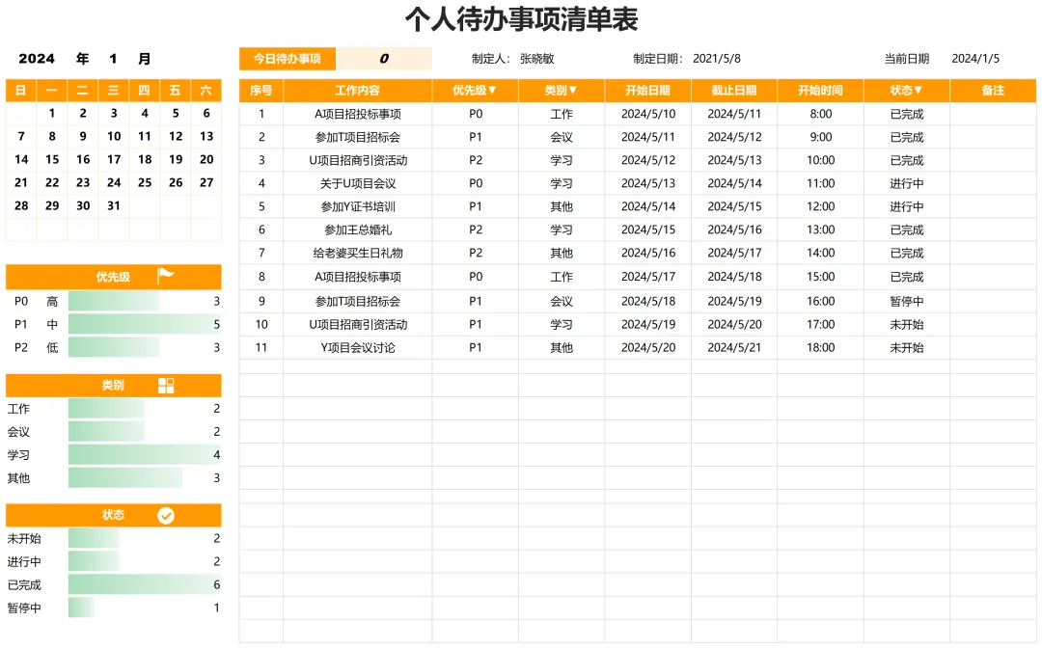Select the 当前日期 value 2024/1/5

(975, 59)
